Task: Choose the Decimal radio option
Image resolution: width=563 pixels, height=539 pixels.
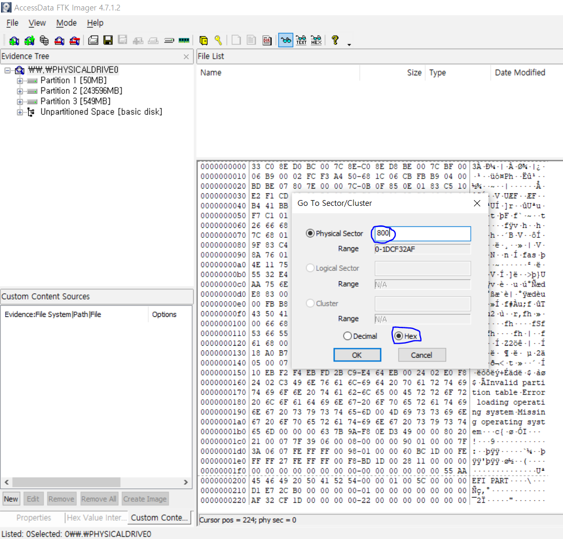Action: point(347,336)
